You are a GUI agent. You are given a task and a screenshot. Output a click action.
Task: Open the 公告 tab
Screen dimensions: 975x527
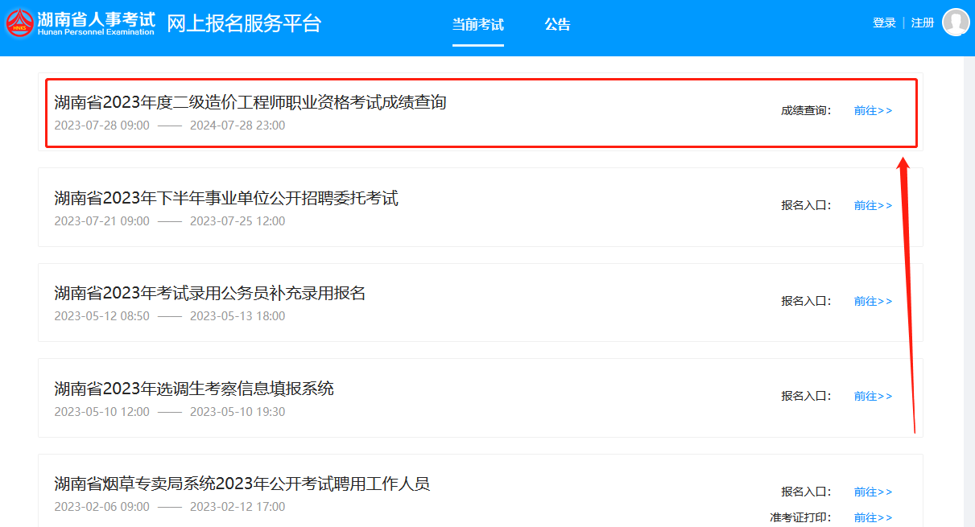557,25
